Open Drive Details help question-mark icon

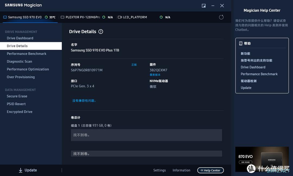[101, 31]
